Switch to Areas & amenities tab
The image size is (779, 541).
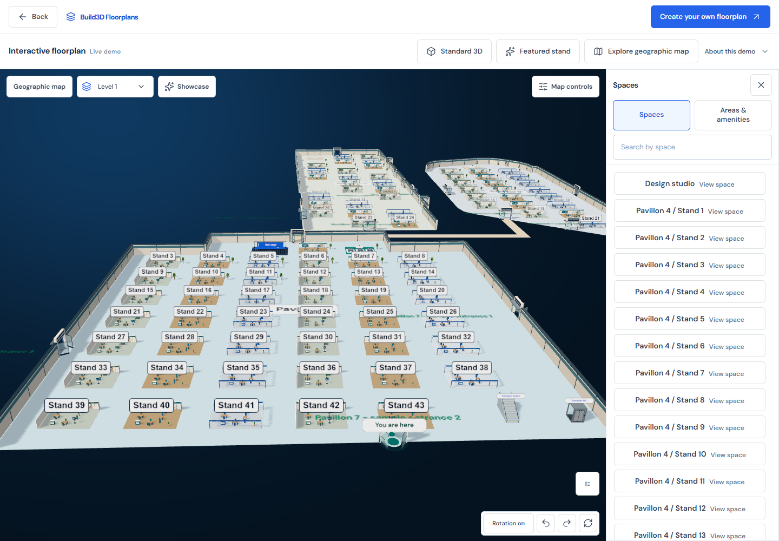tap(733, 115)
